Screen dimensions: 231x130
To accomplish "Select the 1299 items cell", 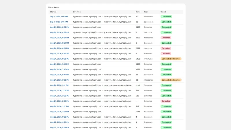I will tap(138, 112).
